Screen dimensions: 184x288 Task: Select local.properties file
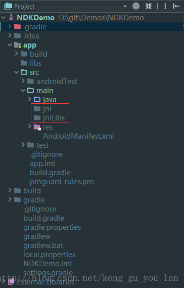[49, 255]
